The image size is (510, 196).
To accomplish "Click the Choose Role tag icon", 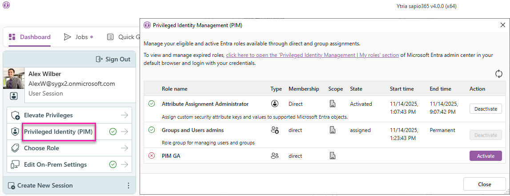I will tap(15, 148).
